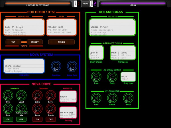
Task: Select bank 2 at the top
Action: [x=93, y=4]
